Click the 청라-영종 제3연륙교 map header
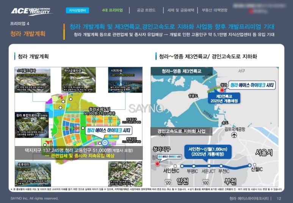Viewport: 293px width, 203px height. tap(182, 71)
